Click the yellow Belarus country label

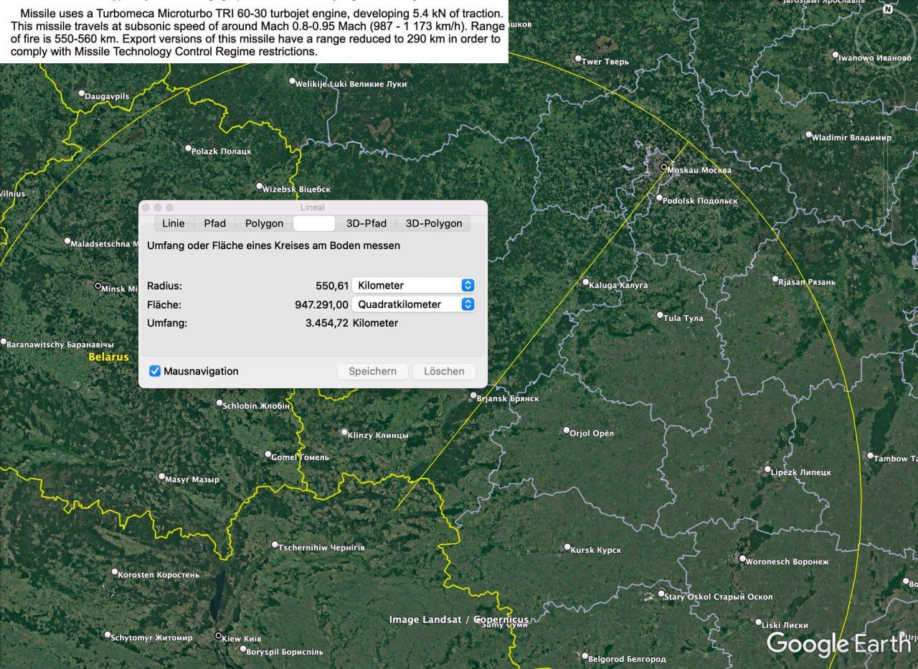click(108, 357)
